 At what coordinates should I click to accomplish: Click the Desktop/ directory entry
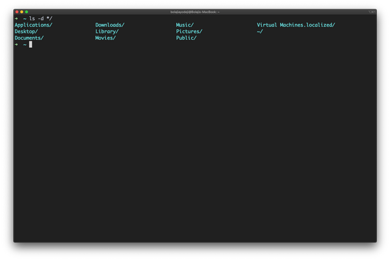click(26, 31)
